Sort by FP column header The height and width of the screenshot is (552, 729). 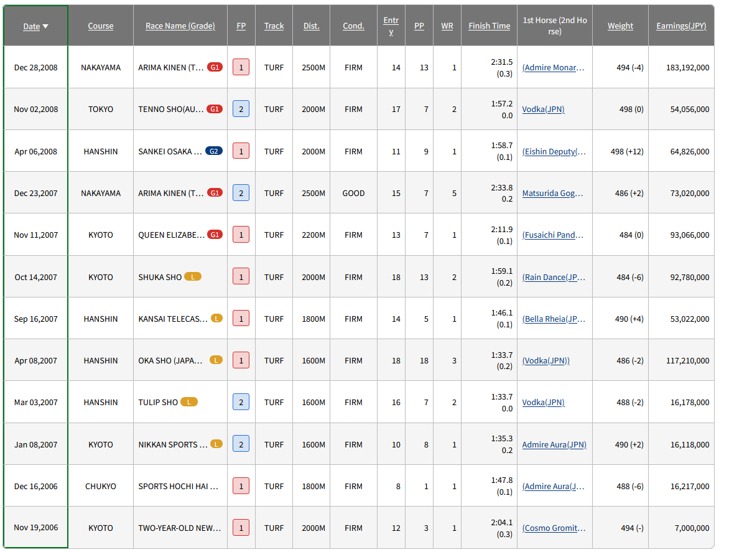[x=241, y=26]
